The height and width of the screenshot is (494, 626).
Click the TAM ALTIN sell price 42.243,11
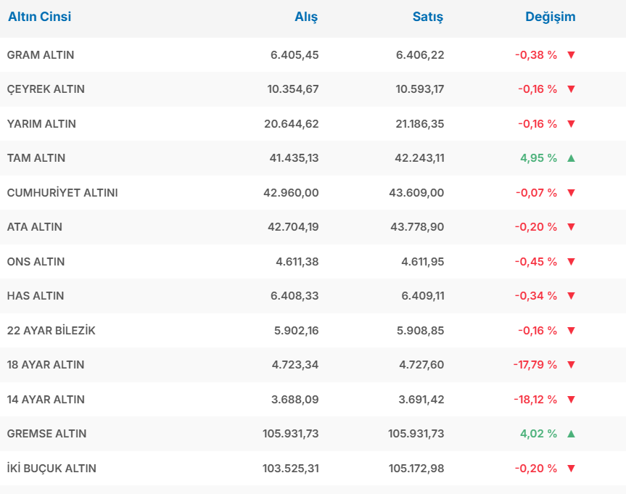[x=416, y=158]
